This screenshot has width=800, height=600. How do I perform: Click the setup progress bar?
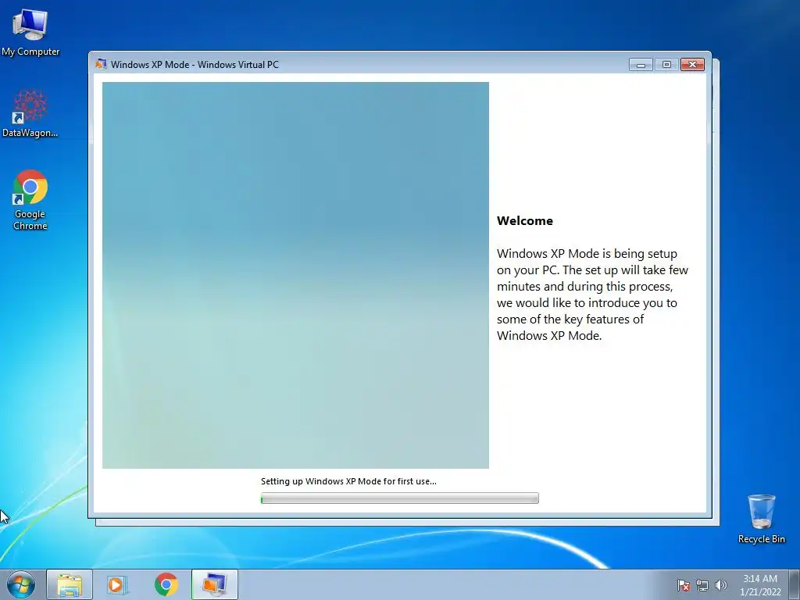[x=399, y=498]
